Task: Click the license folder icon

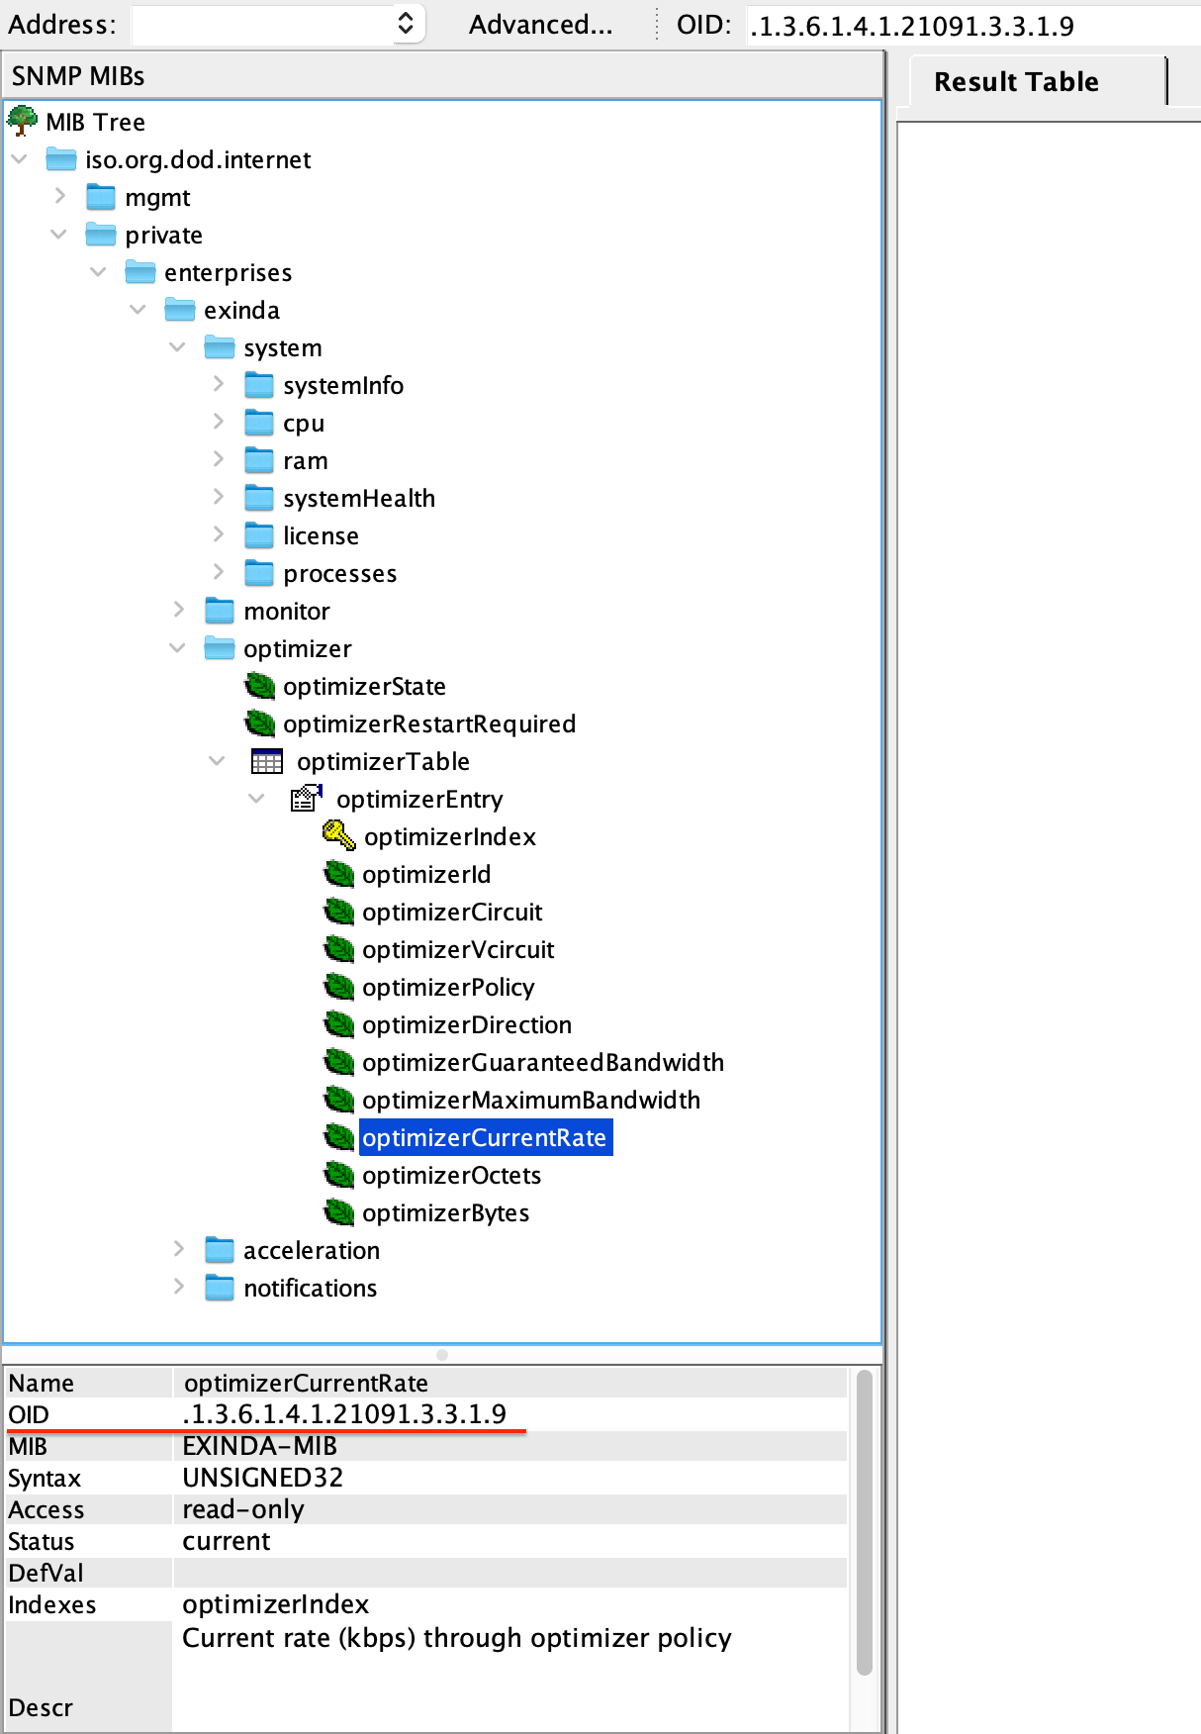Action: pos(259,535)
